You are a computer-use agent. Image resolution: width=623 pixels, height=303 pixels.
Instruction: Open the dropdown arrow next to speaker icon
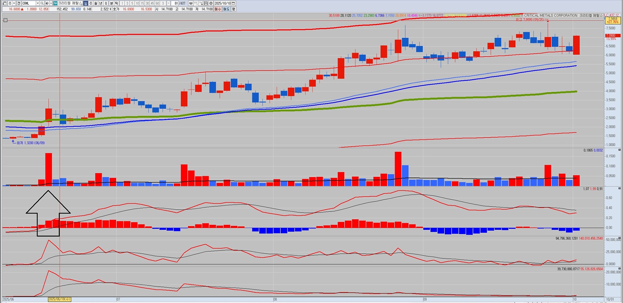pyautogui.click(x=51, y=3)
